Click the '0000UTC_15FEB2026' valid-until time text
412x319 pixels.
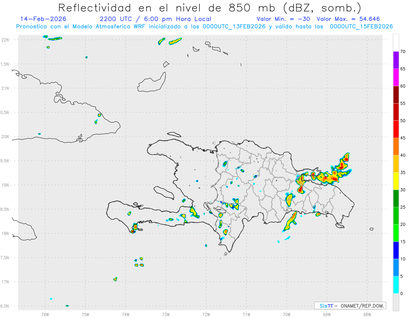pos(362,26)
